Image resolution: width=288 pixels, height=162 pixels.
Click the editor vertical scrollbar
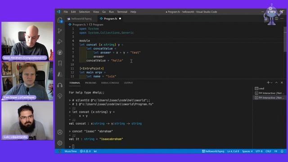pos(285,39)
